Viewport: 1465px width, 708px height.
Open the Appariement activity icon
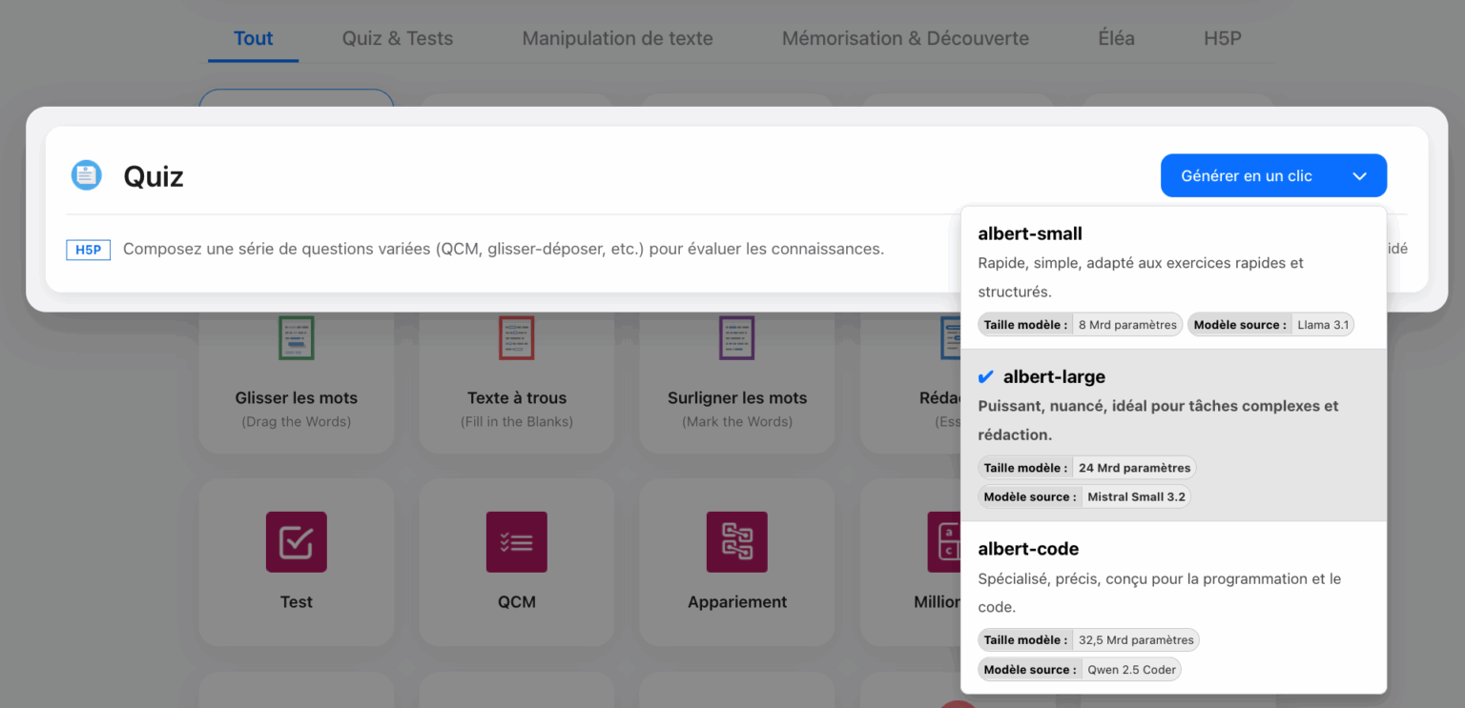(736, 541)
